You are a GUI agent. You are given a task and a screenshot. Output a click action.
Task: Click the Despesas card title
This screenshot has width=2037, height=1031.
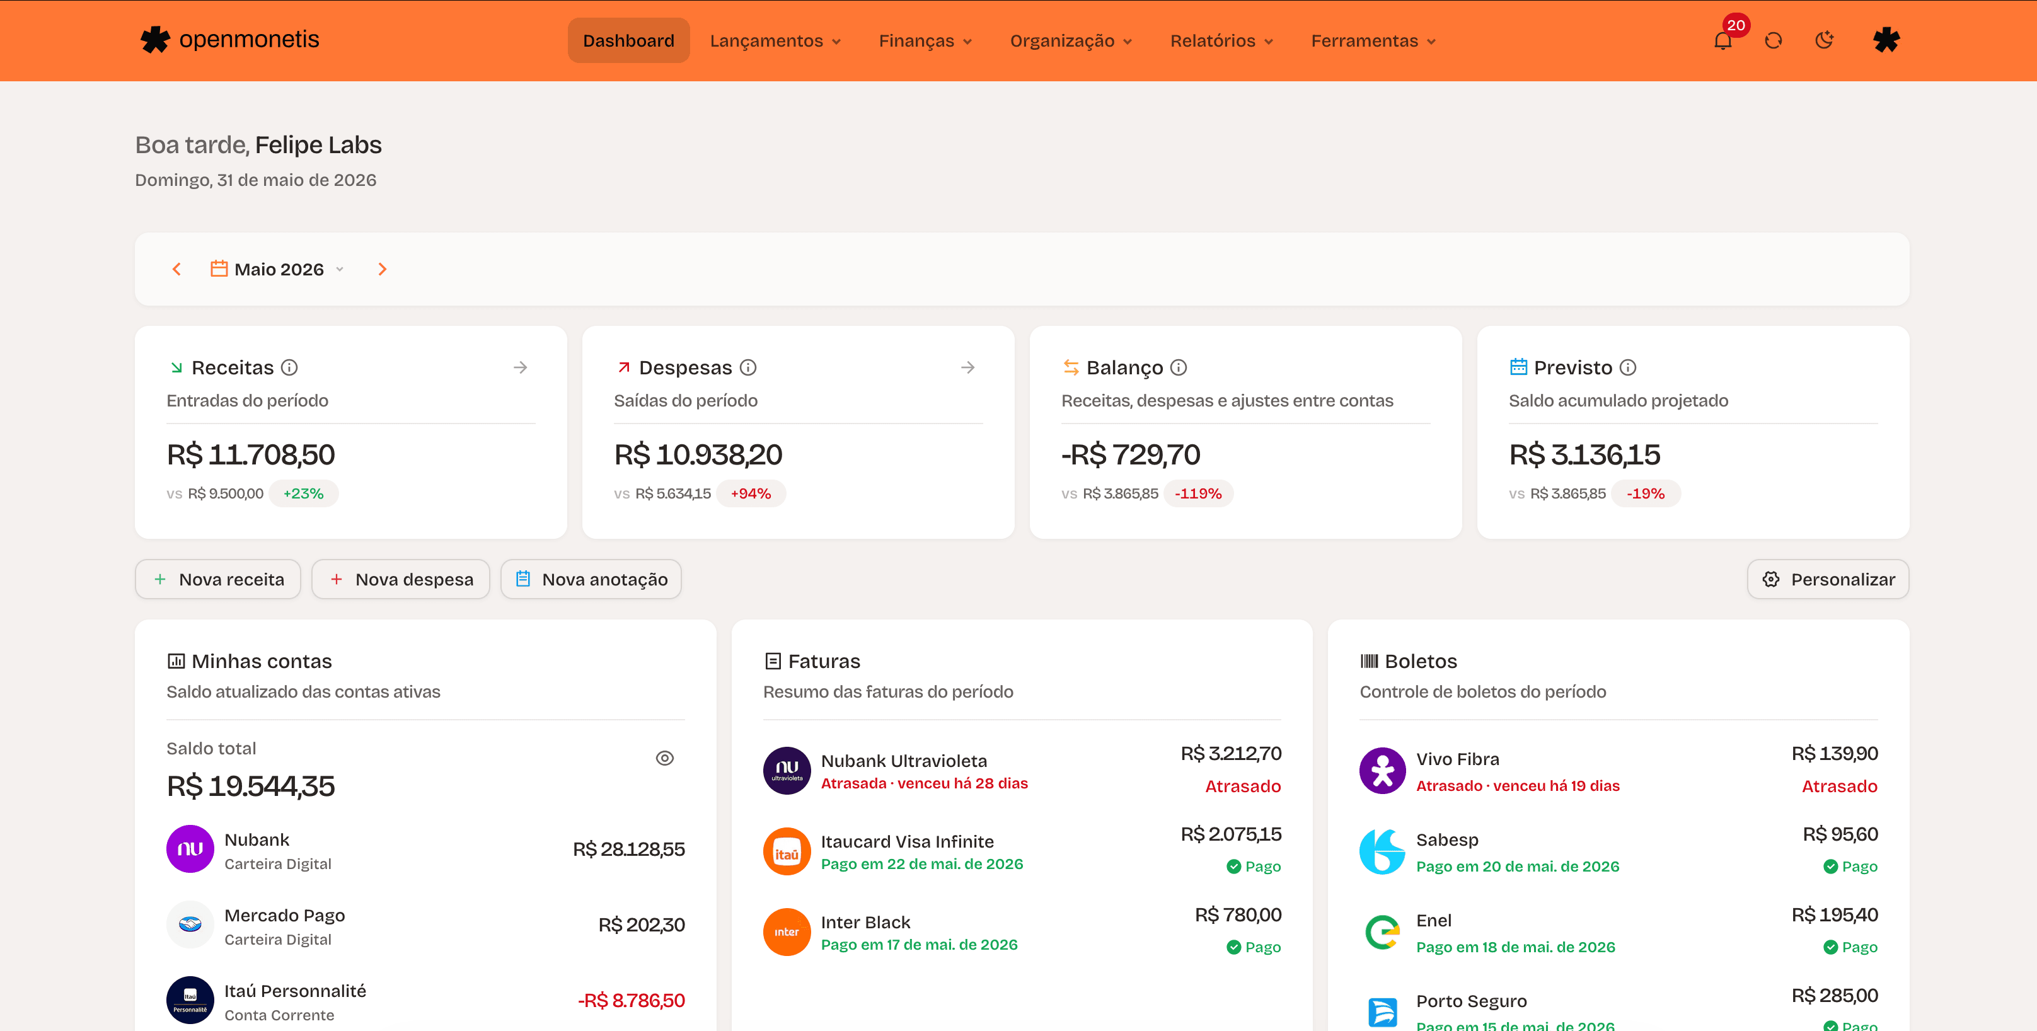click(x=685, y=367)
